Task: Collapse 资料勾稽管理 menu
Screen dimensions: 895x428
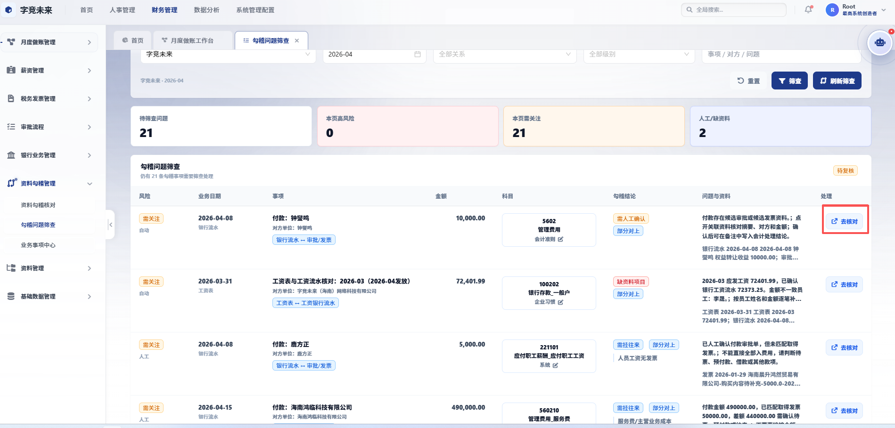Action: coord(90,184)
